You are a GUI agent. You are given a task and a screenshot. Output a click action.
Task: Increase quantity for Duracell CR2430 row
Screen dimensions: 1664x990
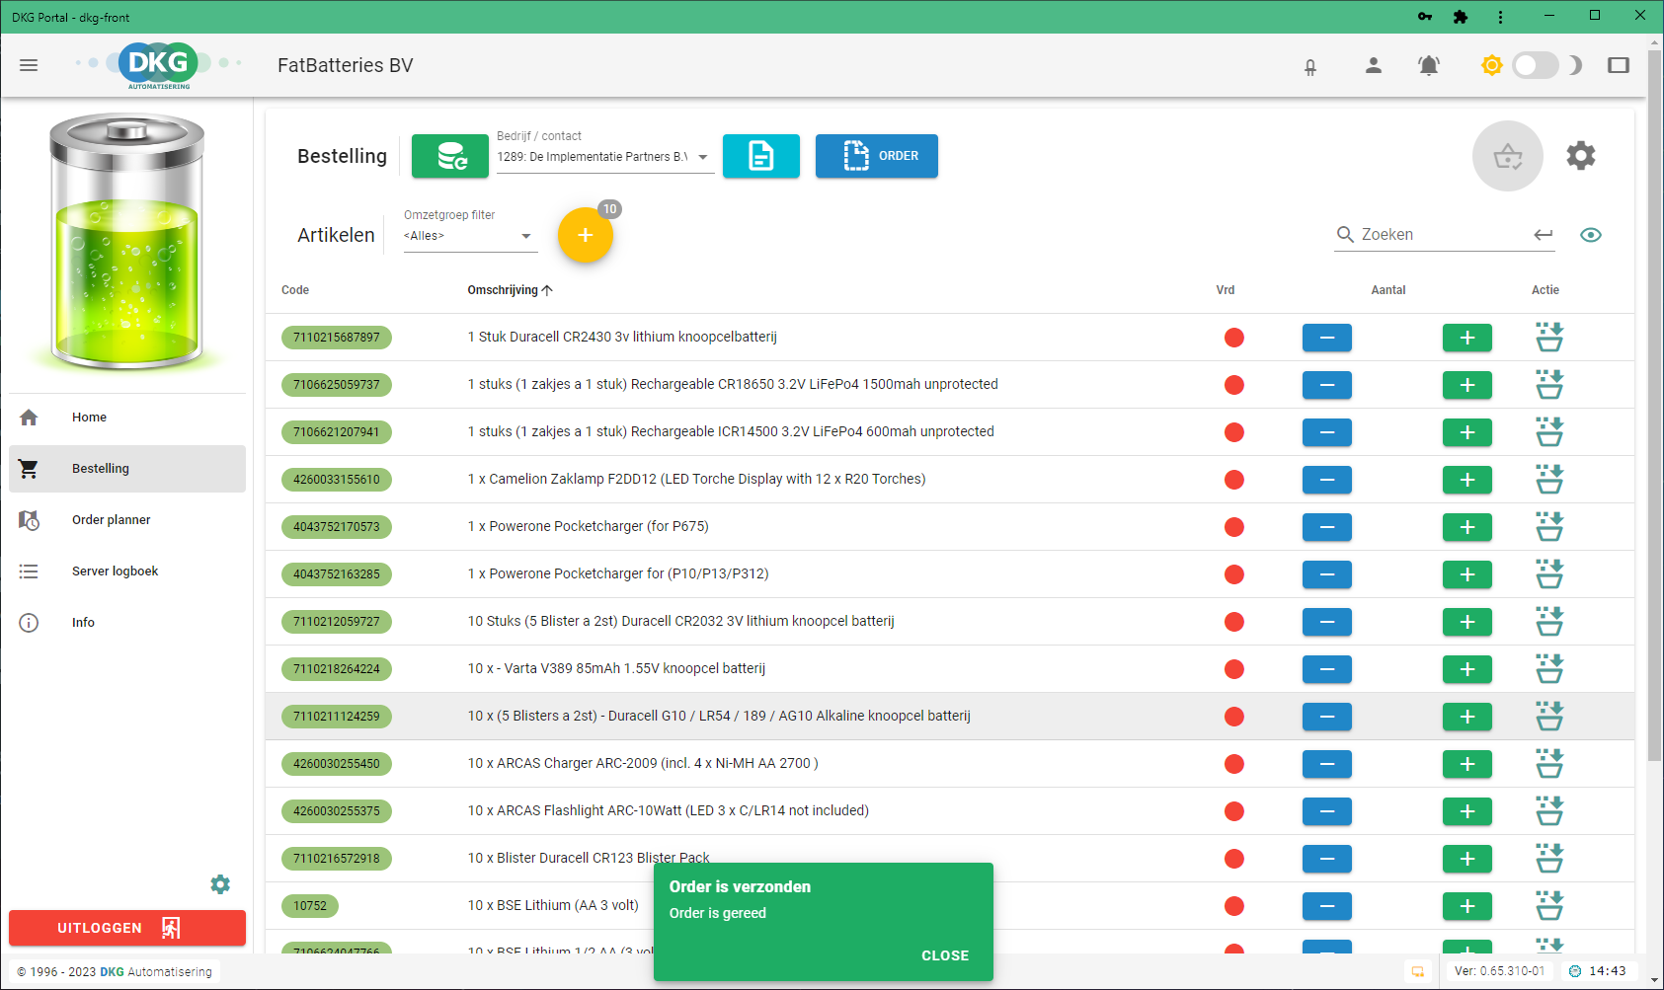1467,338
